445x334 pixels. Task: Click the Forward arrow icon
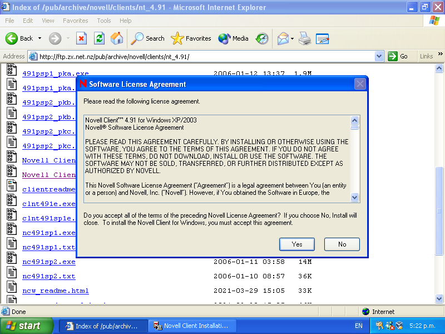coord(55,38)
